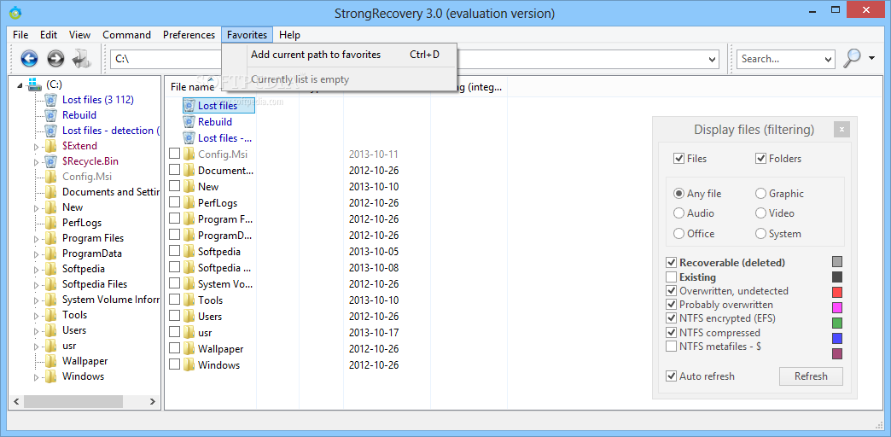Viewport: 891px width, 437px height.
Task: Open the Preferences menu
Action: pos(189,35)
